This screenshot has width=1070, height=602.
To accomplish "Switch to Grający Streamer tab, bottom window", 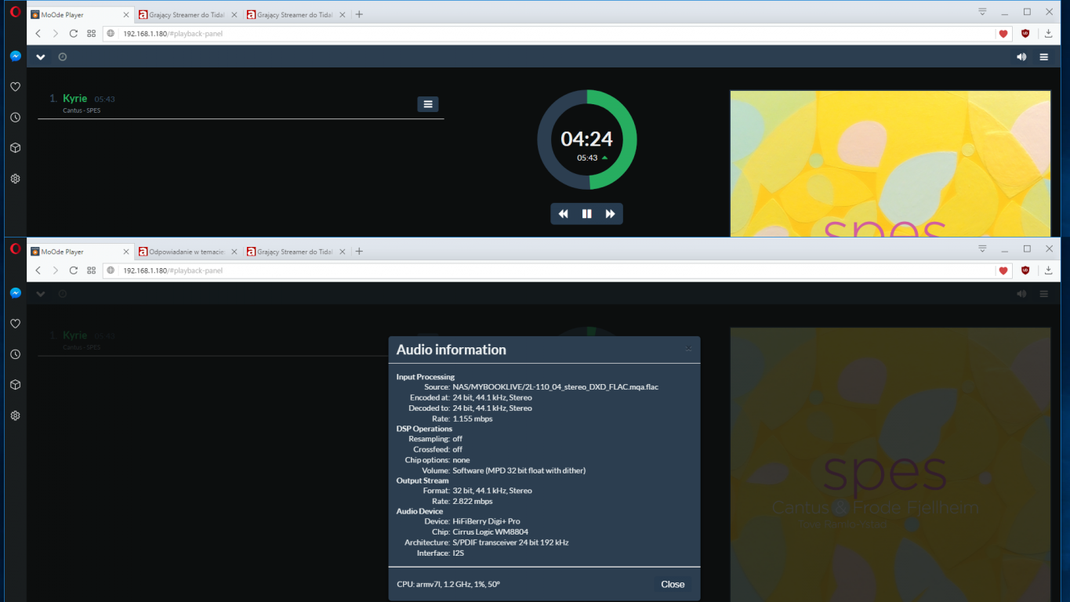I will 295,252.
